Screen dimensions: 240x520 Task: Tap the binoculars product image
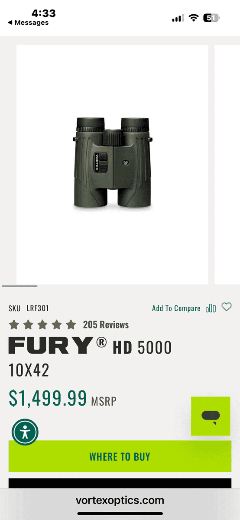113,164
